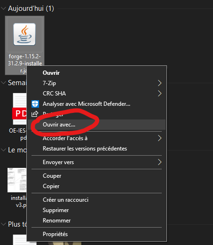Collapse the Plus tôt group chevron
This screenshot has width=213, height=245.
[3, 224]
